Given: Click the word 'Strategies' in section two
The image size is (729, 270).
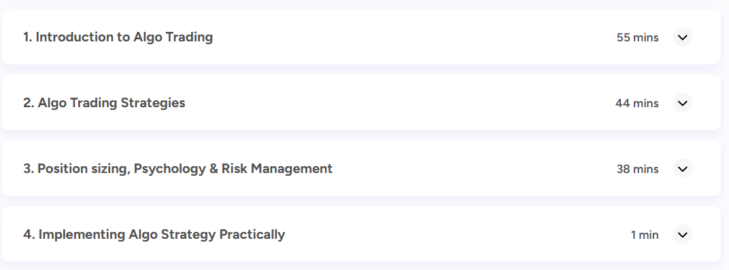Looking at the screenshot, I should click(x=153, y=103).
